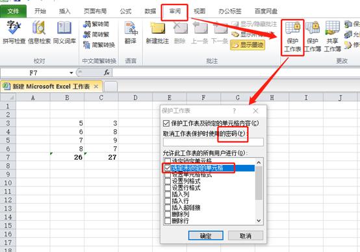Switch to the 百度网盘 tab
The height and width of the screenshot is (252, 360).
pyautogui.click(x=266, y=11)
